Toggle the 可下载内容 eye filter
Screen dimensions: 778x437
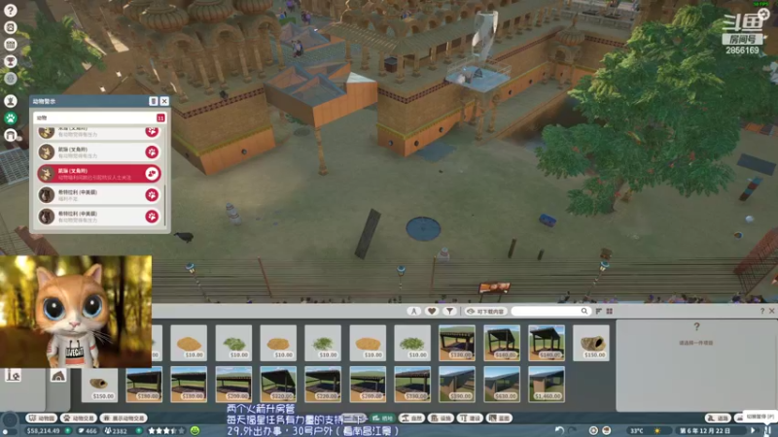pos(485,311)
